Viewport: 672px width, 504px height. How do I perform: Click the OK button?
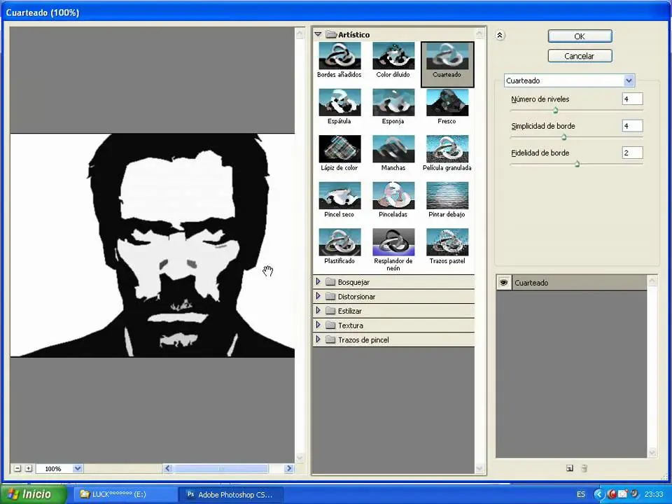point(580,36)
